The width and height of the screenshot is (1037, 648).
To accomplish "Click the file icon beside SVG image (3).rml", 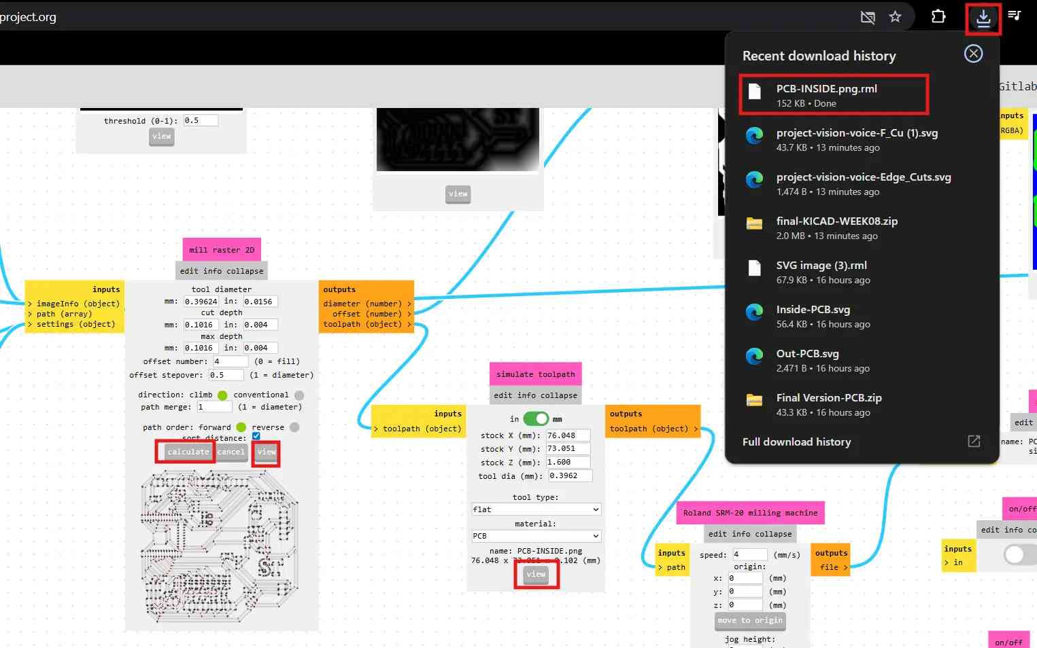I will (x=754, y=268).
